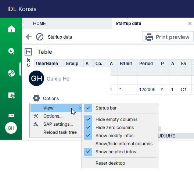
Task: Click the back arrow icon
Action: [29, 37]
